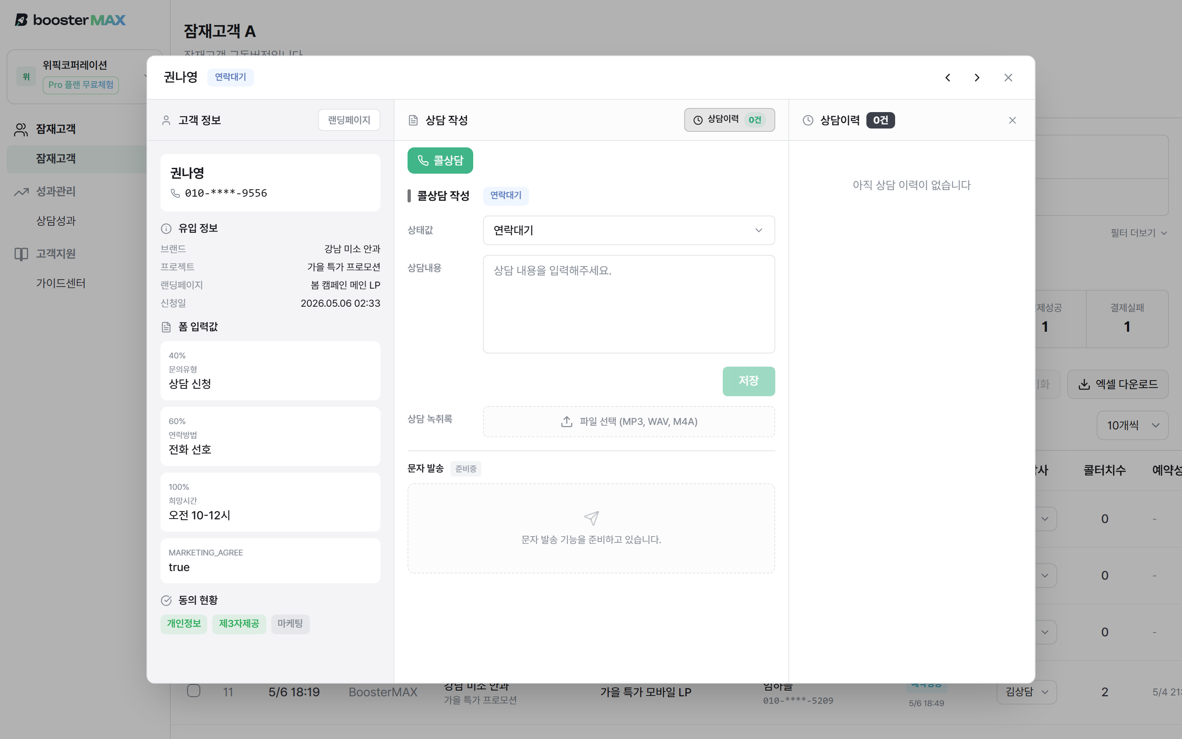1182x739 pixels.
Task: Go to previous customer with left chevron
Action: pos(948,78)
